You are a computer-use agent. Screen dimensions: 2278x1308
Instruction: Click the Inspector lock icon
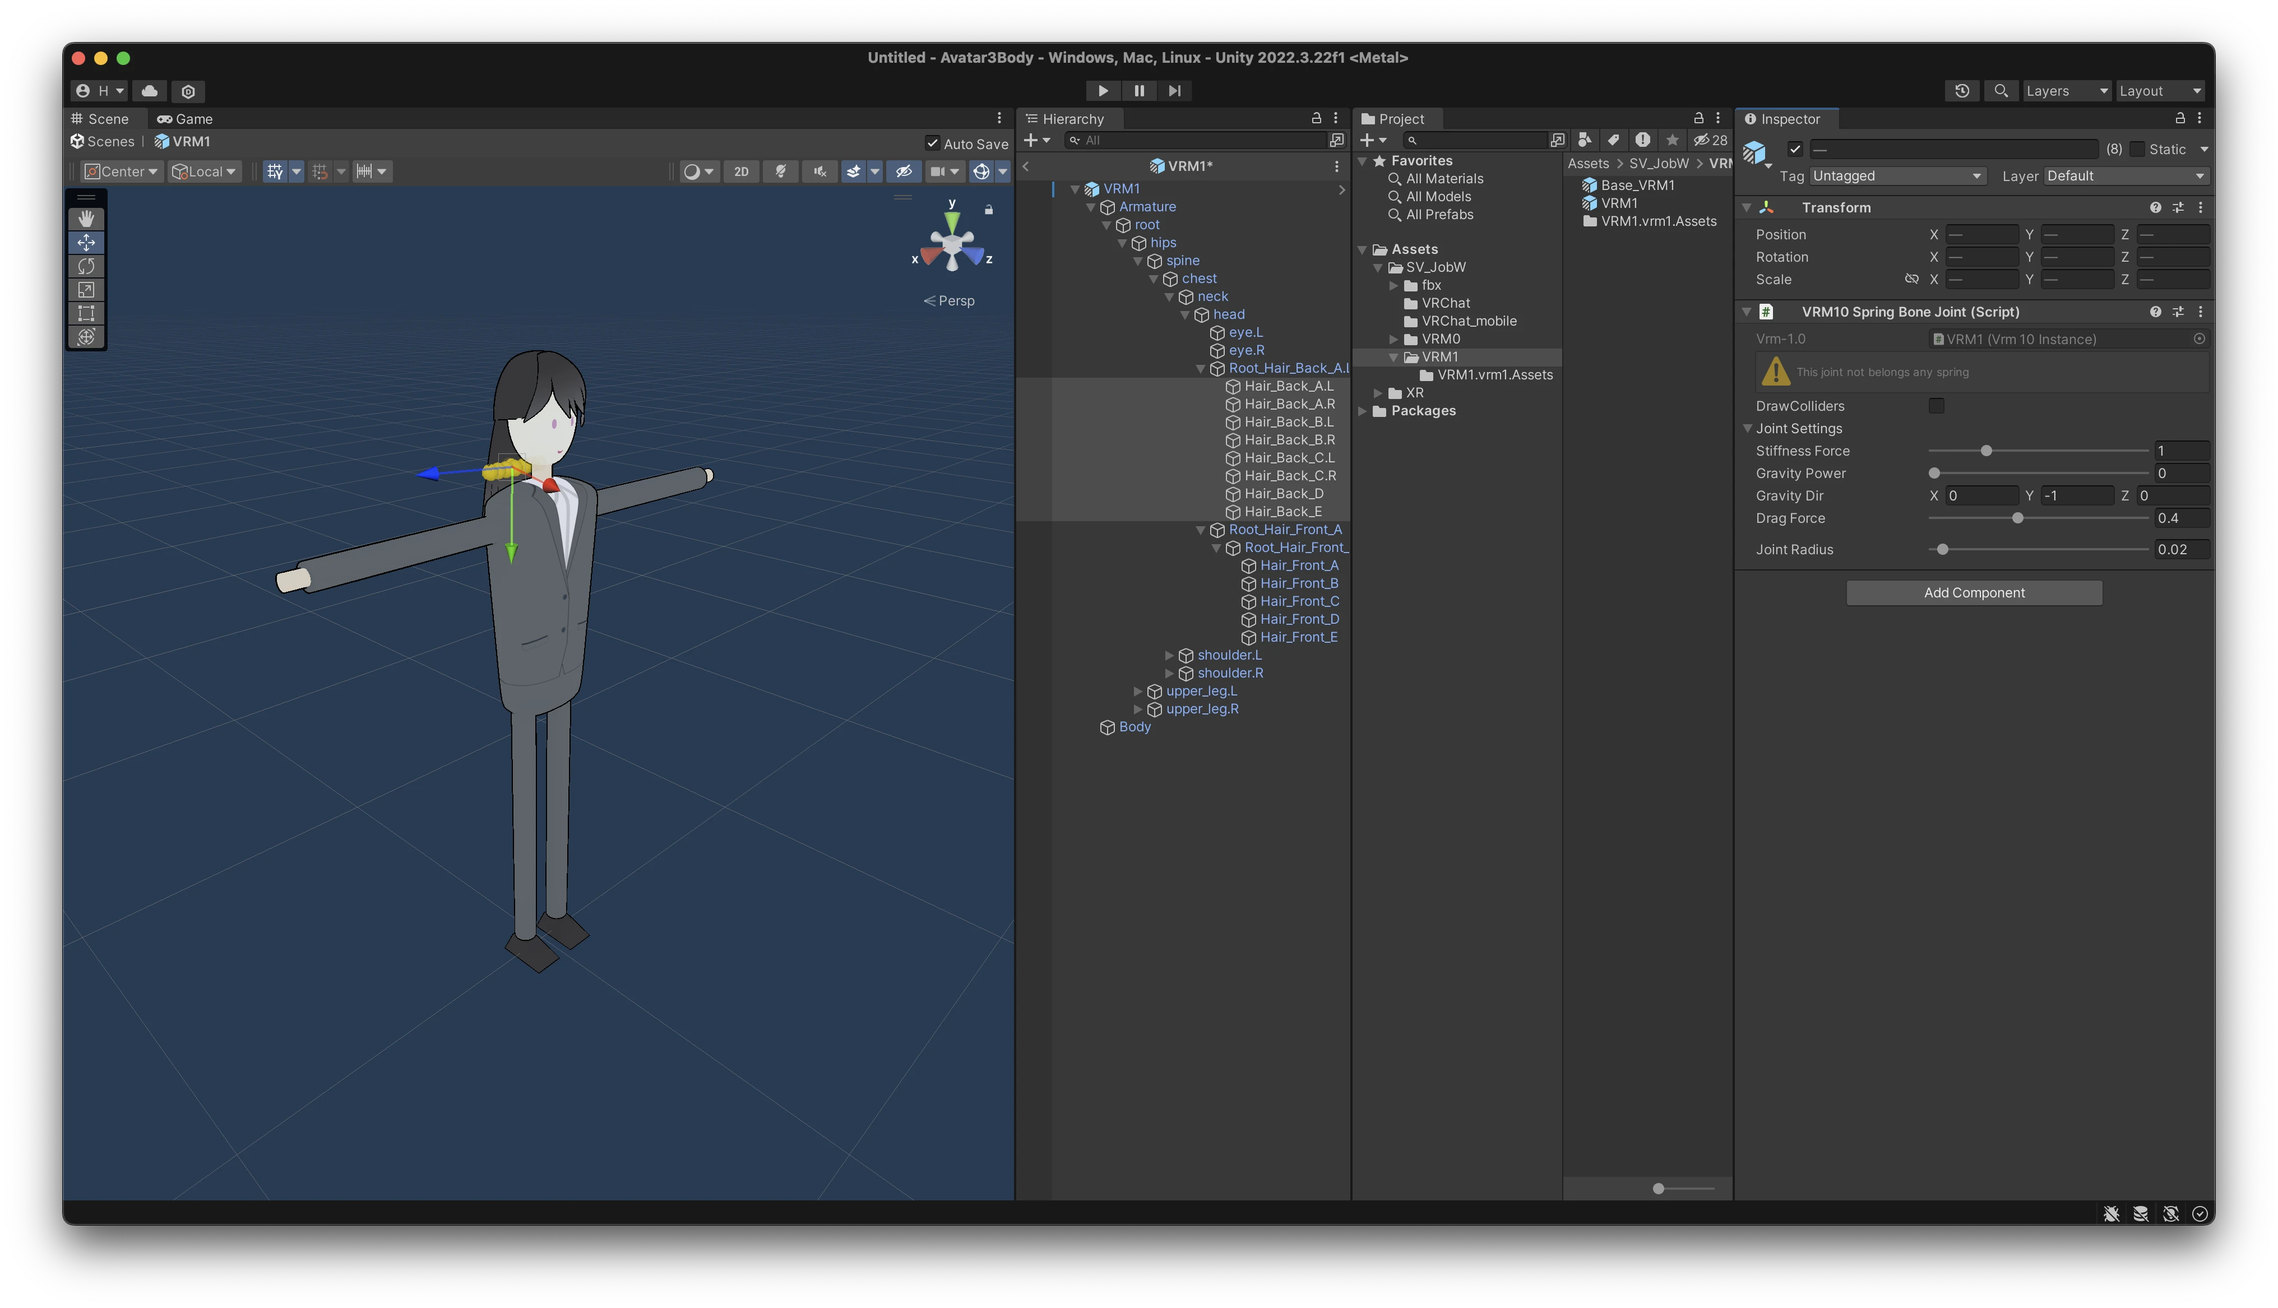pyautogui.click(x=2179, y=119)
